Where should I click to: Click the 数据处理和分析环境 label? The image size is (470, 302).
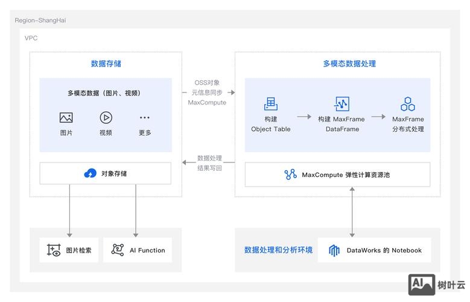279,250
